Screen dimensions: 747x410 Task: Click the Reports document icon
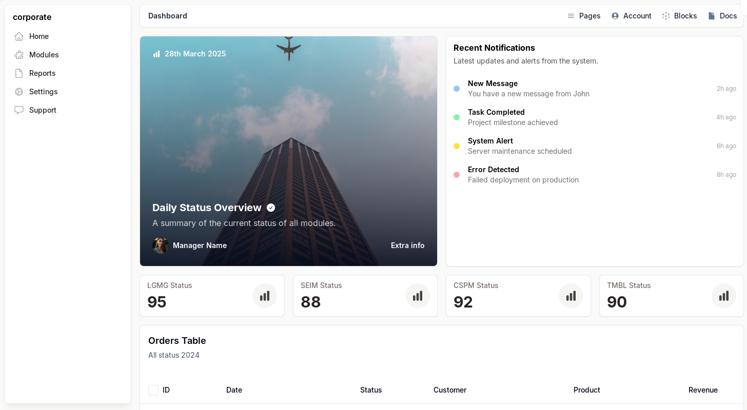click(x=19, y=73)
